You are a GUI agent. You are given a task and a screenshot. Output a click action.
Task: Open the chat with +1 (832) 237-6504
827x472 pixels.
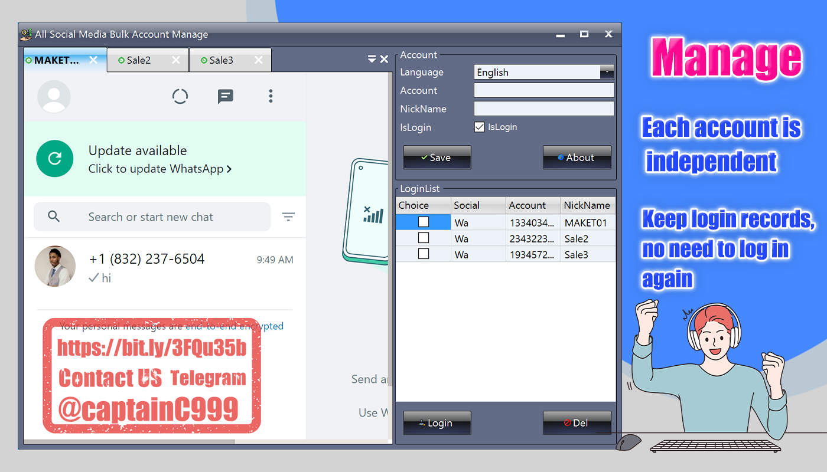(165, 267)
